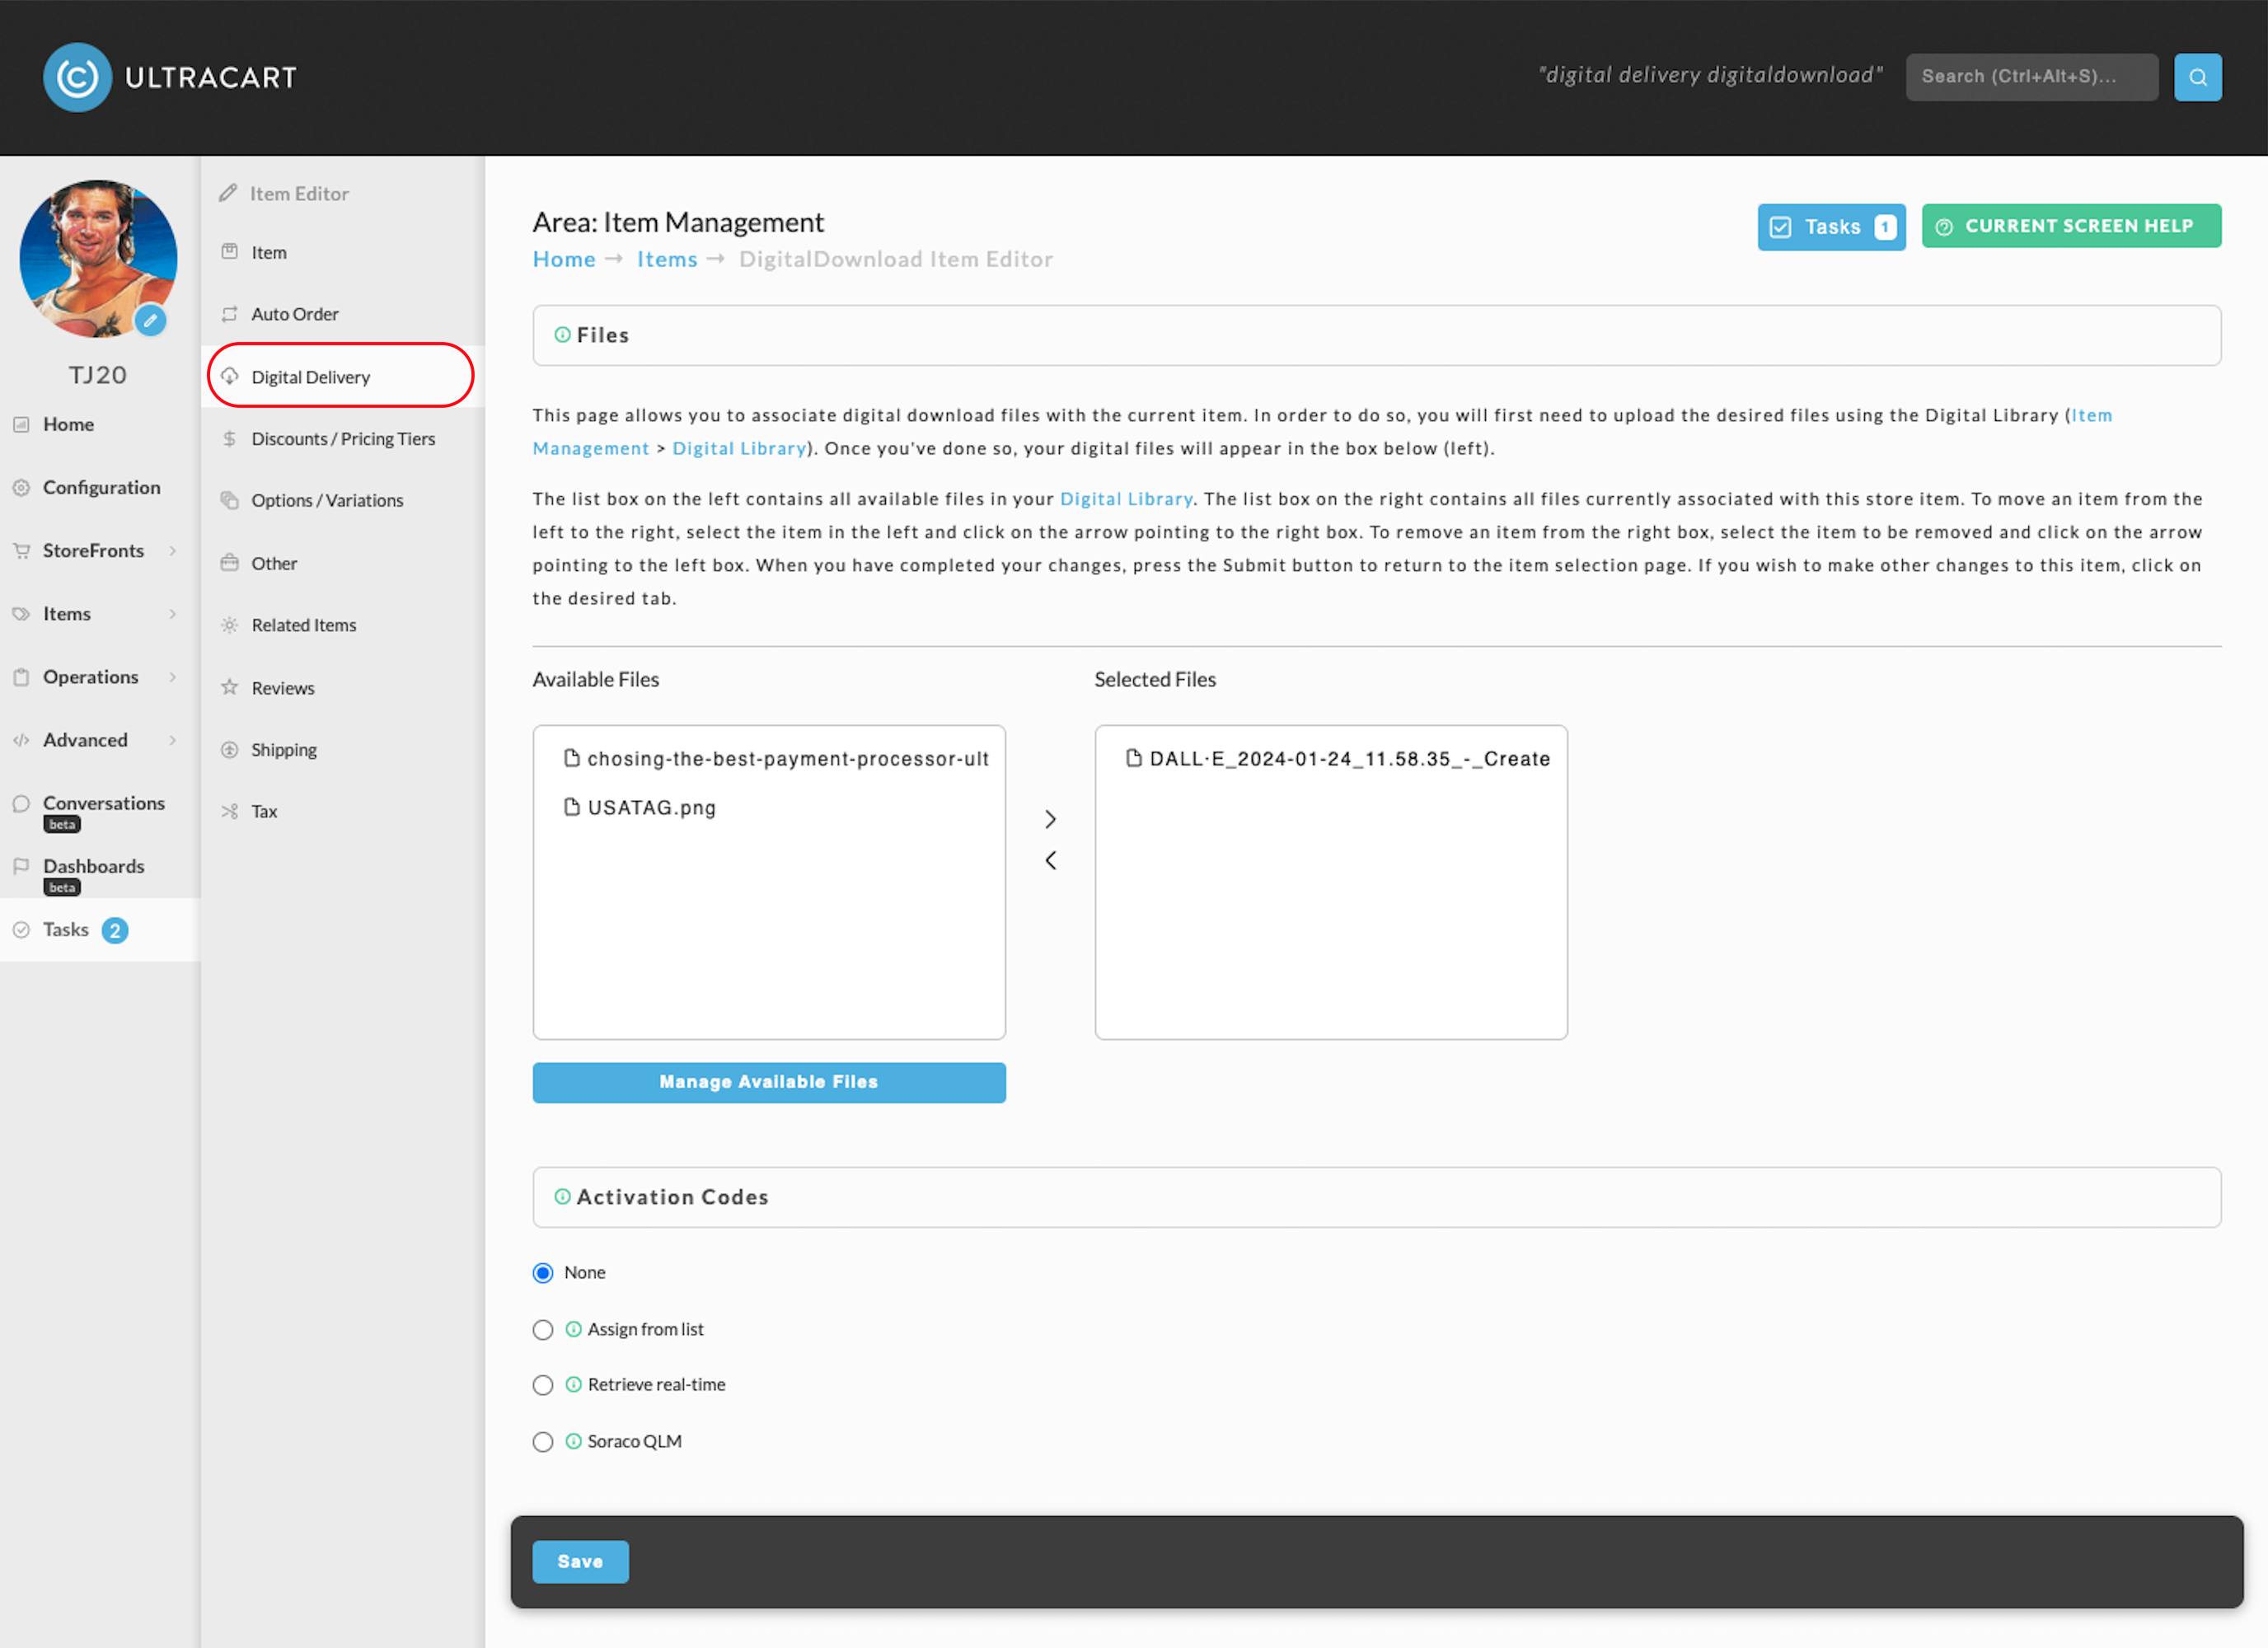Select the None activation code option

coord(543,1273)
